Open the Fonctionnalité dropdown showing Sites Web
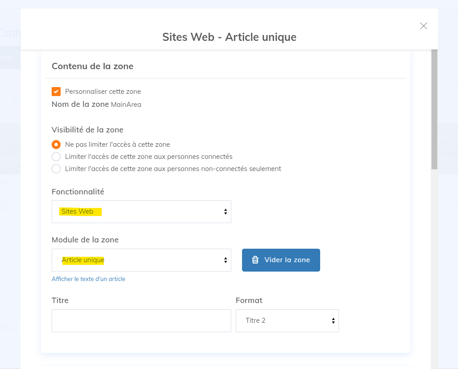This screenshot has height=369, width=458. coord(141,211)
